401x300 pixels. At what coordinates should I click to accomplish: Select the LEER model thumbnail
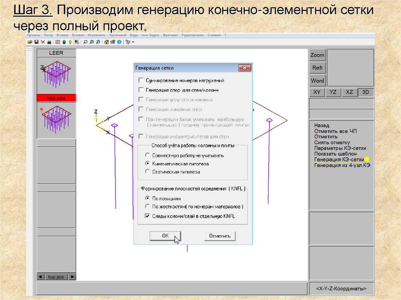[56, 75]
